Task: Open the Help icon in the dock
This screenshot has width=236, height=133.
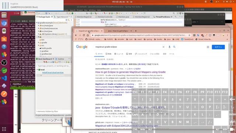Action: 4,47
